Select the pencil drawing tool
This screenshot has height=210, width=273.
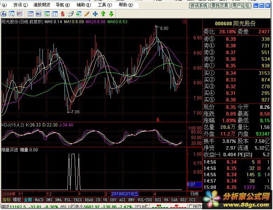pyautogui.click(x=87, y=14)
